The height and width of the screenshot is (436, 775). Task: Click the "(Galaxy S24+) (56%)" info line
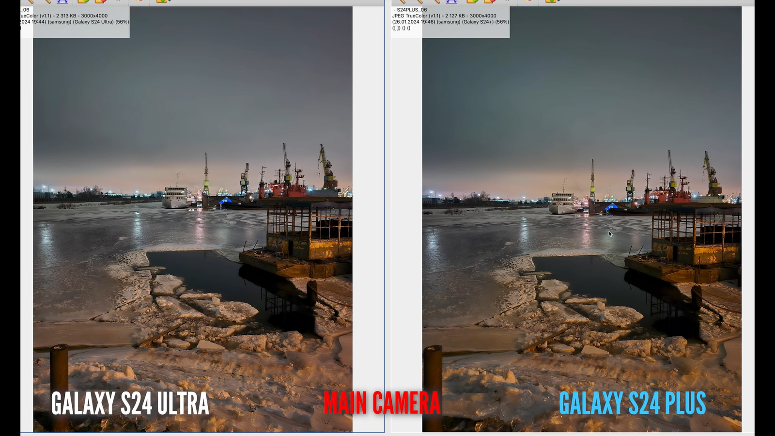click(450, 22)
